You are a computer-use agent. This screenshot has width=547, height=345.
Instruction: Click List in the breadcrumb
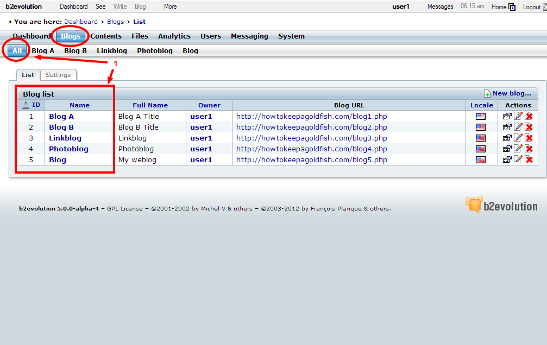pos(139,22)
